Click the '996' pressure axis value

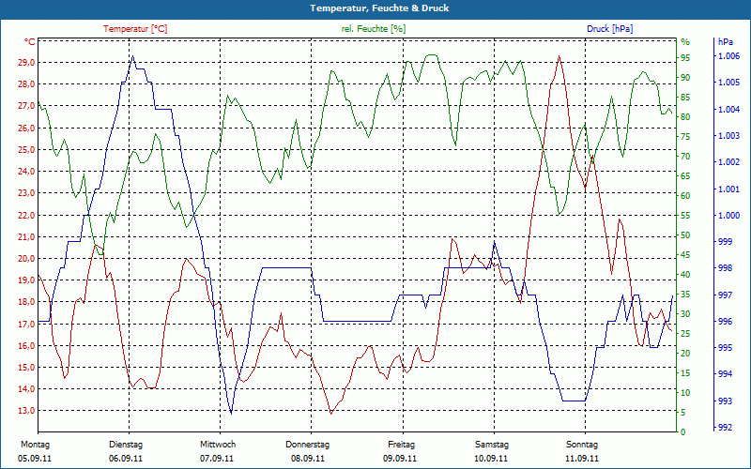tap(725, 322)
